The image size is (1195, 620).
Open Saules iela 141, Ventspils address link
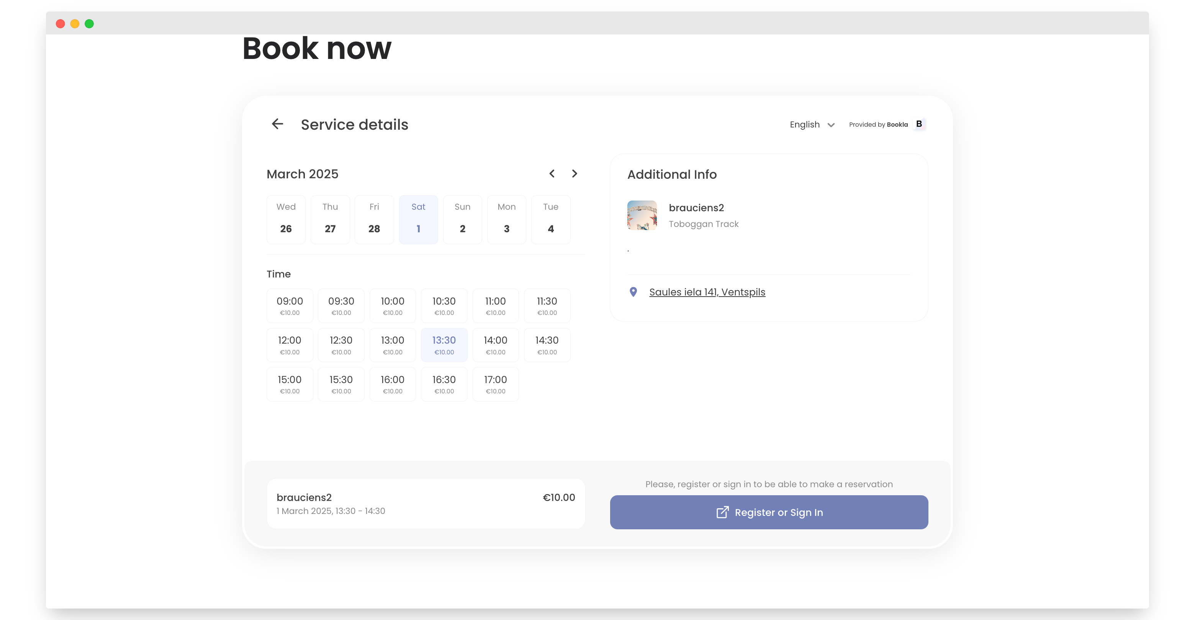tap(707, 292)
